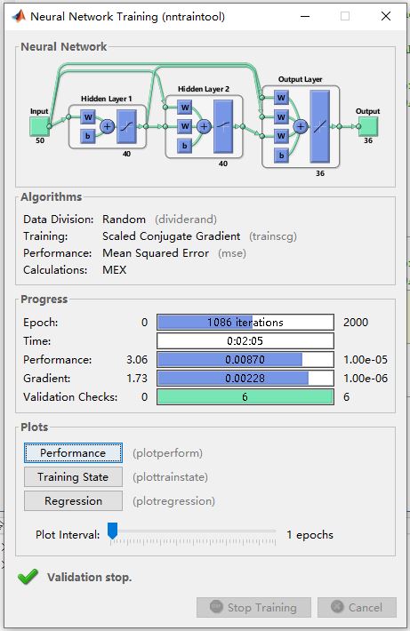Open the Regression plot
The height and width of the screenshot is (631, 410).
click(x=73, y=501)
